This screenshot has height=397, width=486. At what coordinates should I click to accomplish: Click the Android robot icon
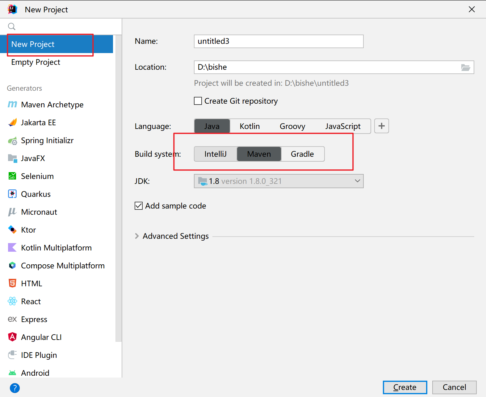coord(12,373)
